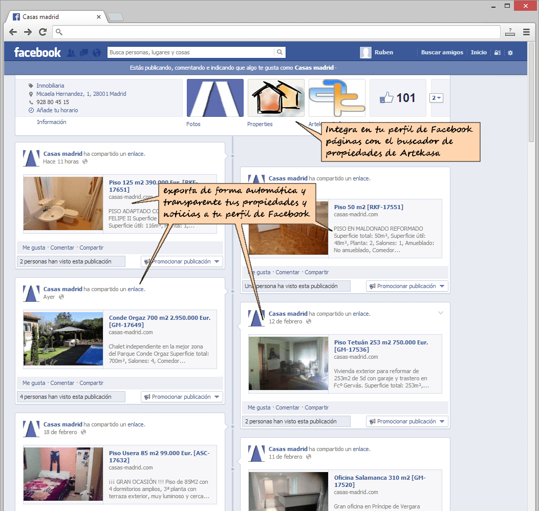Open the 101 likes box
This screenshot has height=511, width=539.
coord(398,98)
